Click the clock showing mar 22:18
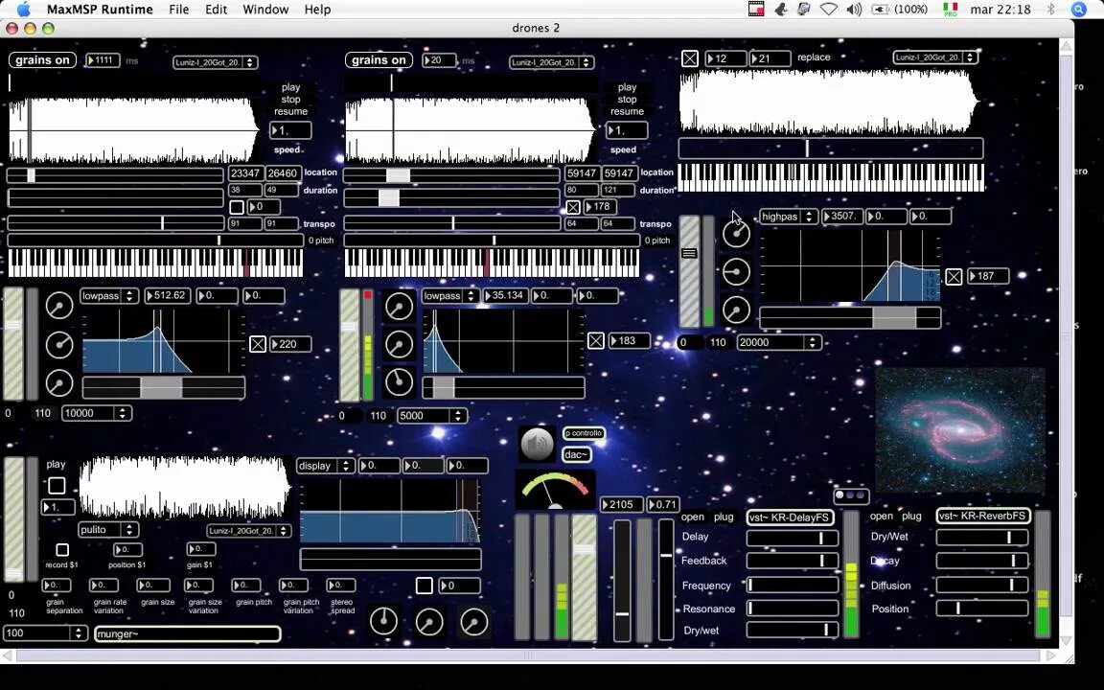 point(1000,10)
